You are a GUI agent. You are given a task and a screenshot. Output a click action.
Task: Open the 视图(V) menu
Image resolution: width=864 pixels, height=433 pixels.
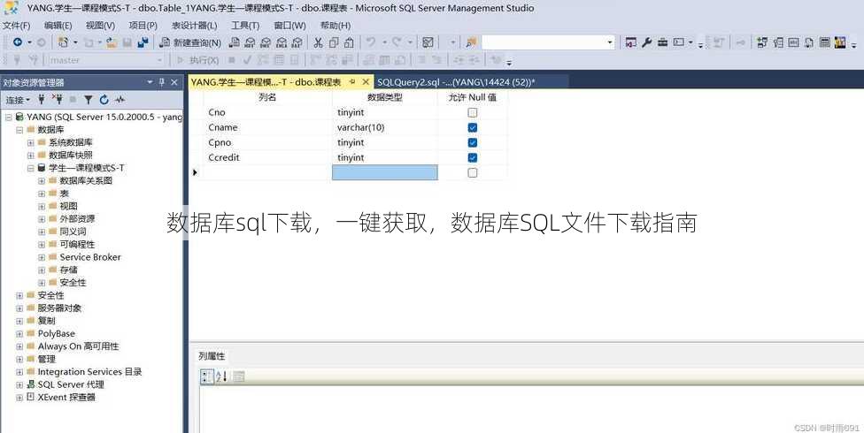[x=100, y=26]
